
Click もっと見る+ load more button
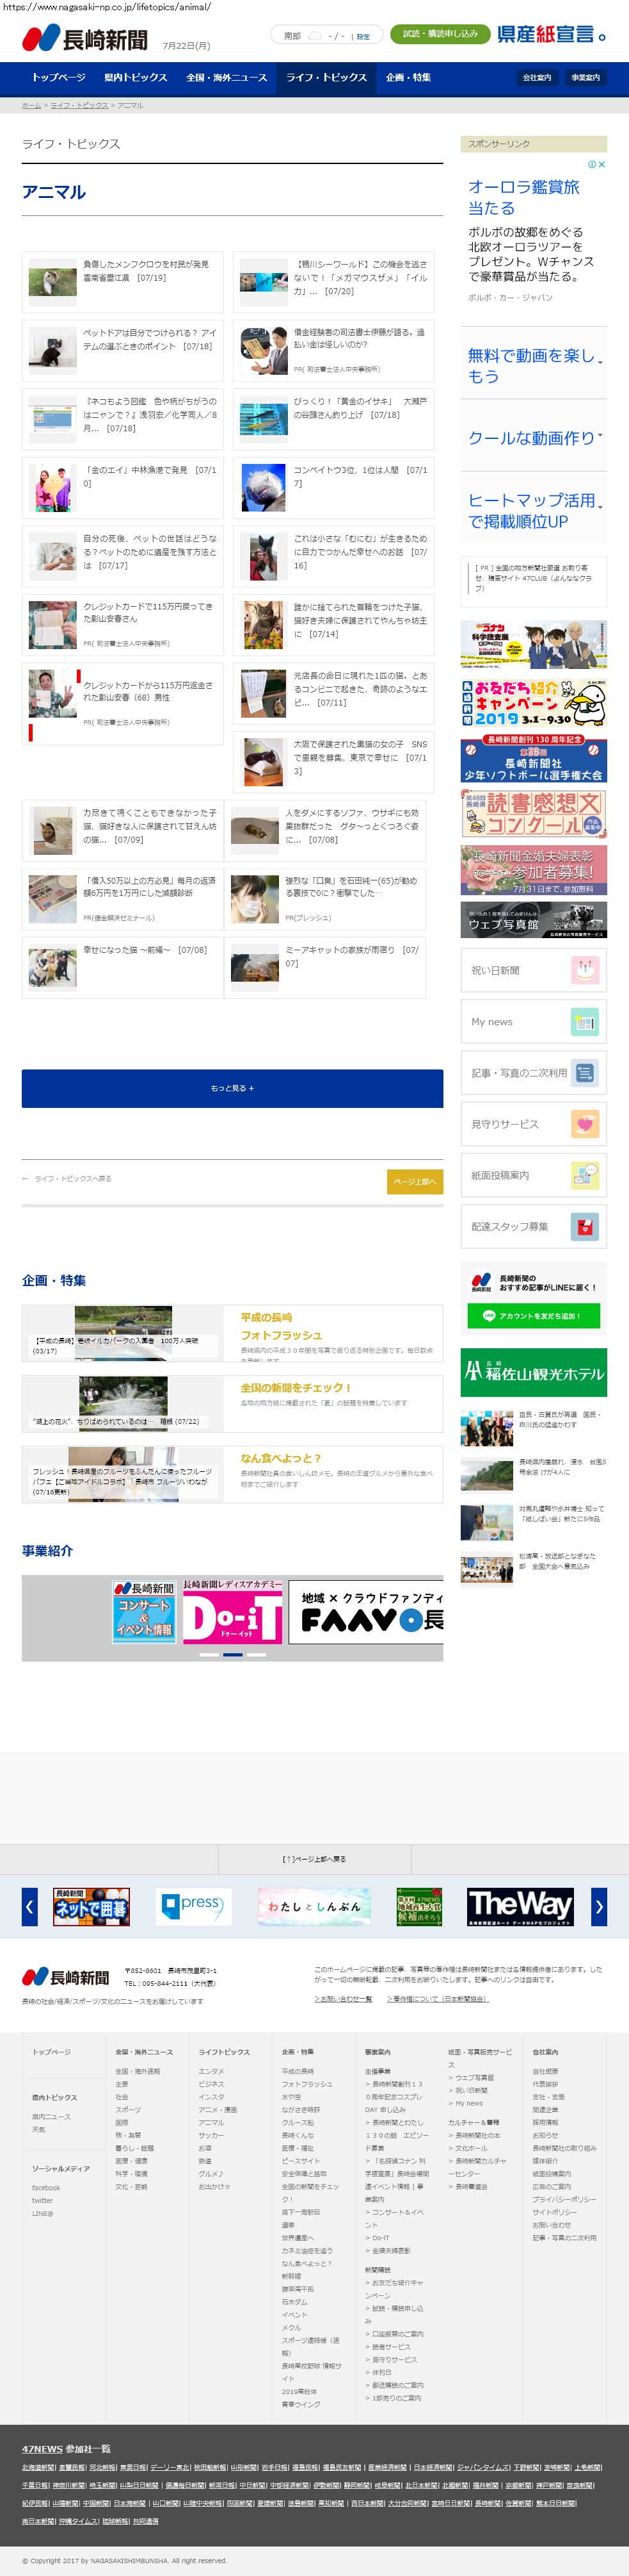tap(233, 1088)
